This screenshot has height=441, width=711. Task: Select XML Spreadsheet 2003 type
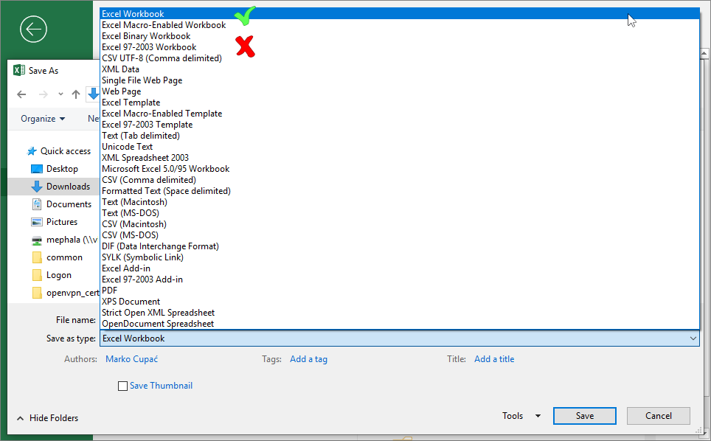(x=400, y=158)
